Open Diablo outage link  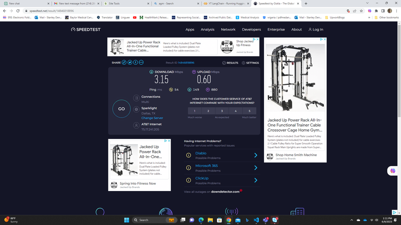(201, 153)
